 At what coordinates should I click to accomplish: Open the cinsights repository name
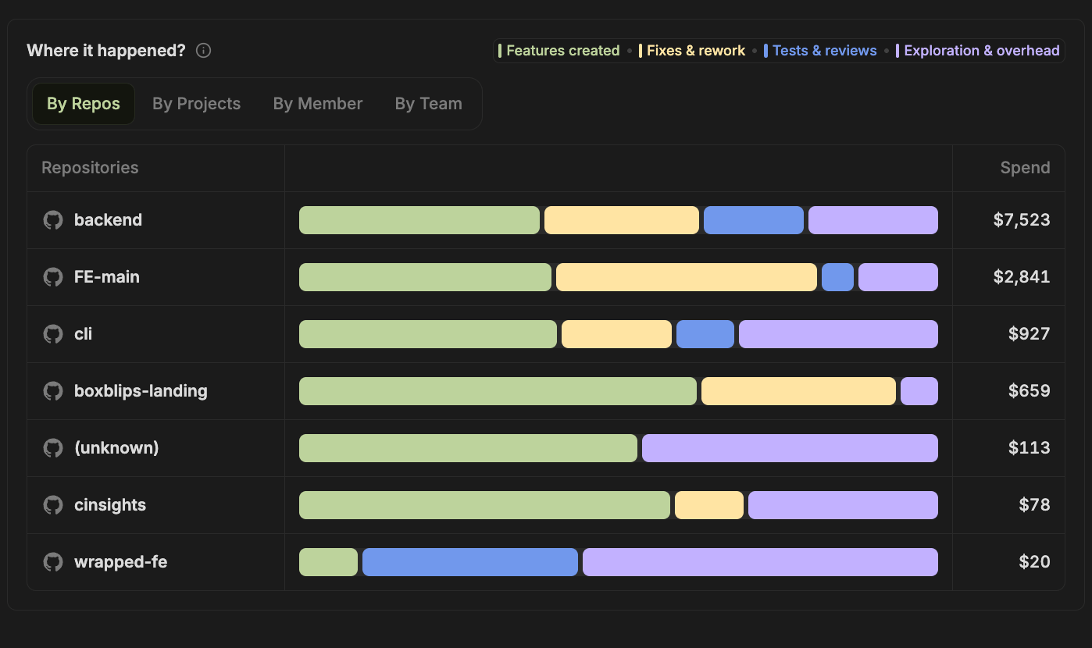tap(110, 505)
